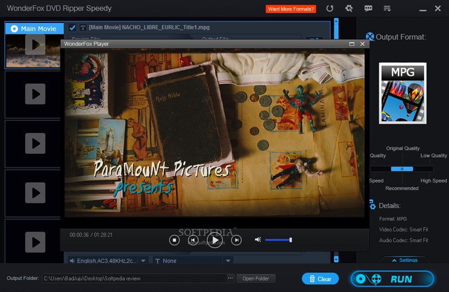Click Format: MPG detail text
The width and height of the screenshot is (449, 292).
click(393, 219)
